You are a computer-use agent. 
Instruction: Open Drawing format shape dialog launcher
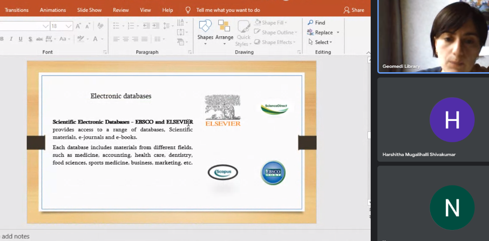(x=299, y=52)
